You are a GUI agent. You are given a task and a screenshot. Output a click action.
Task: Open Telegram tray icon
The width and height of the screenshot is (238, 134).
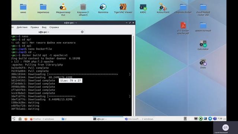click(x=210, y=119)
